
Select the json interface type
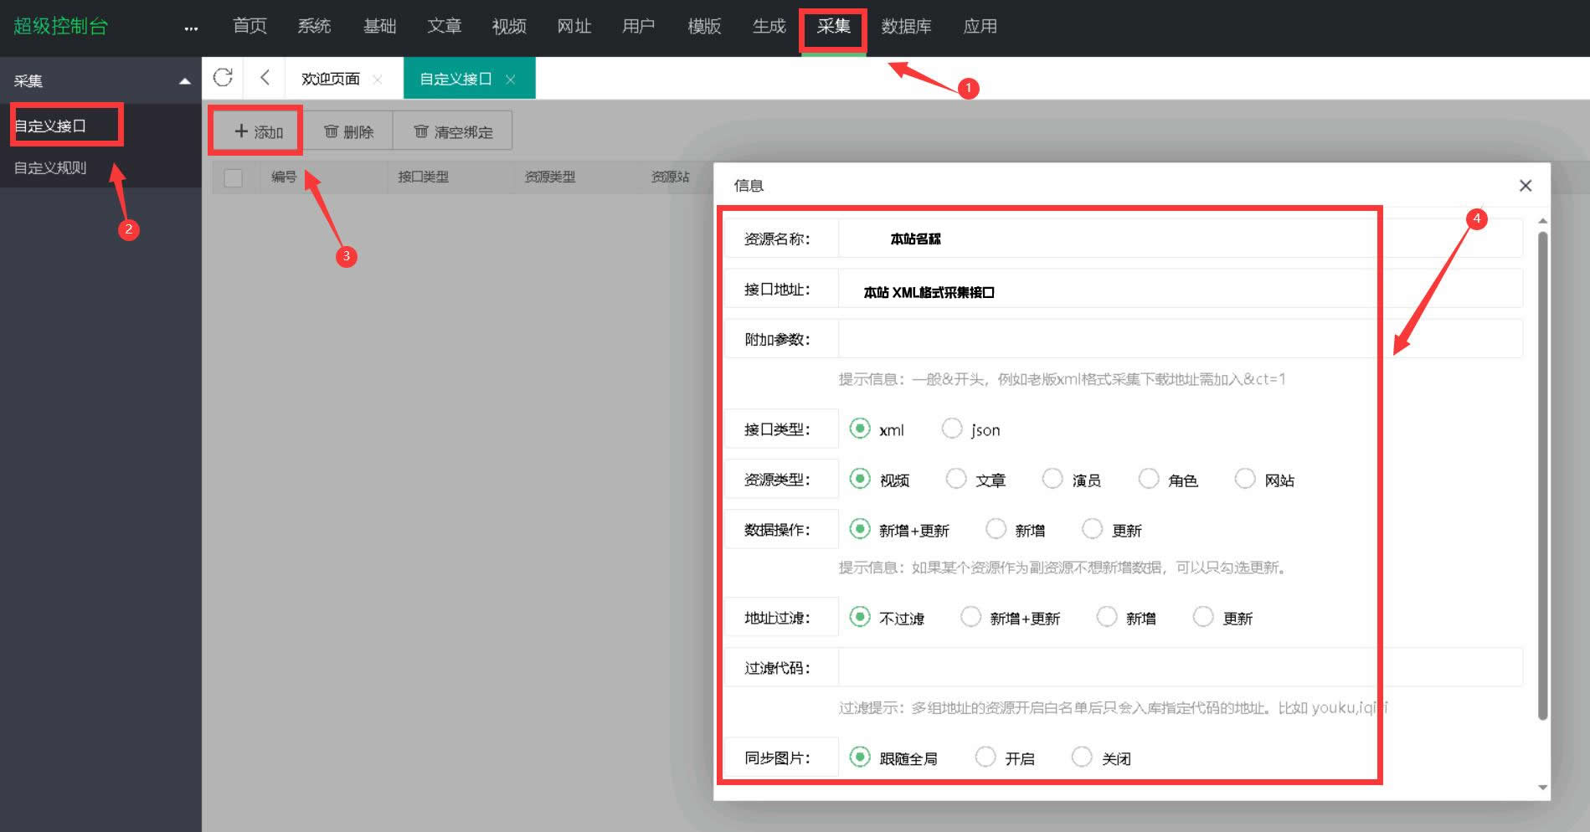tap(952, 429)
